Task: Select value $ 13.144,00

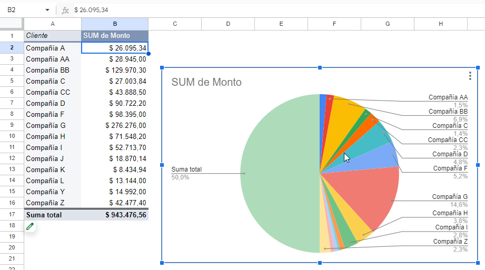Action: (115, 181)
